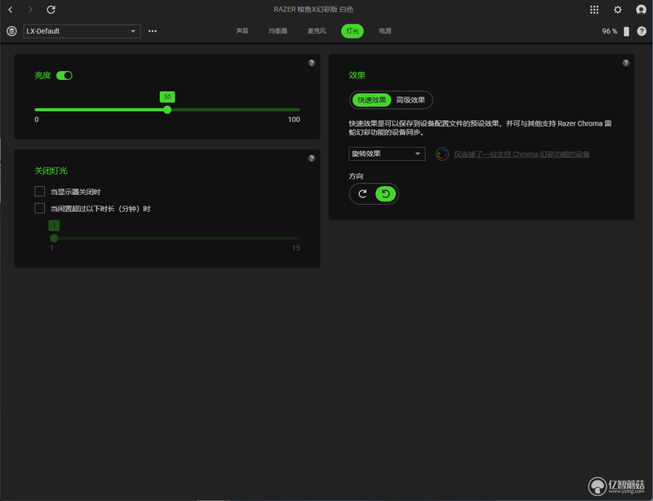Switch to the 麦克风 tab
653x501 pixels.
pyautogui.click(x=317, y=31)
